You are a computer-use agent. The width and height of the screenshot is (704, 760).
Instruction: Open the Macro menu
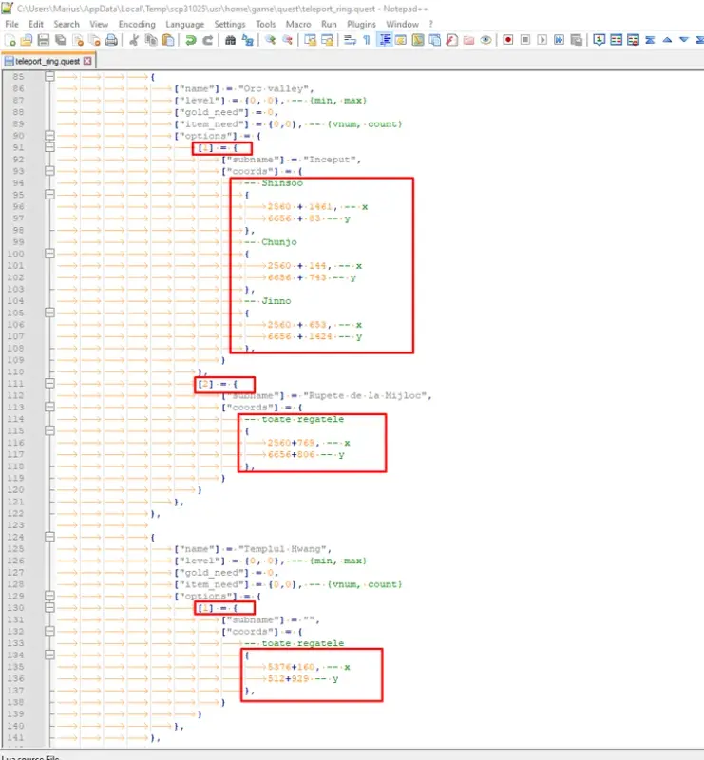298,25
